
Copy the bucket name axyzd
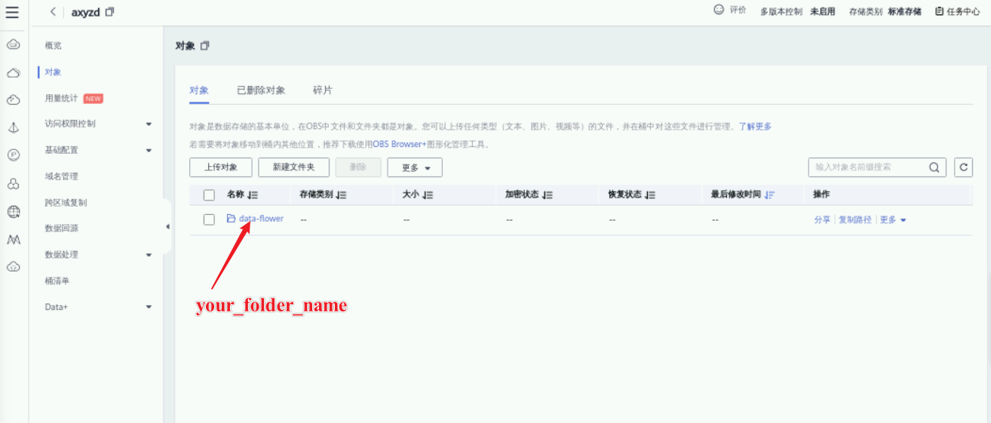[x=110, y=12]
